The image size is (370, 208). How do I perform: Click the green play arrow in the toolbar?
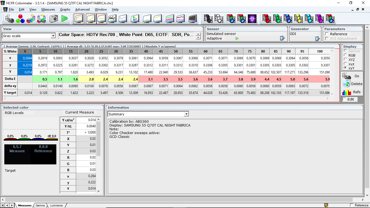64,19
